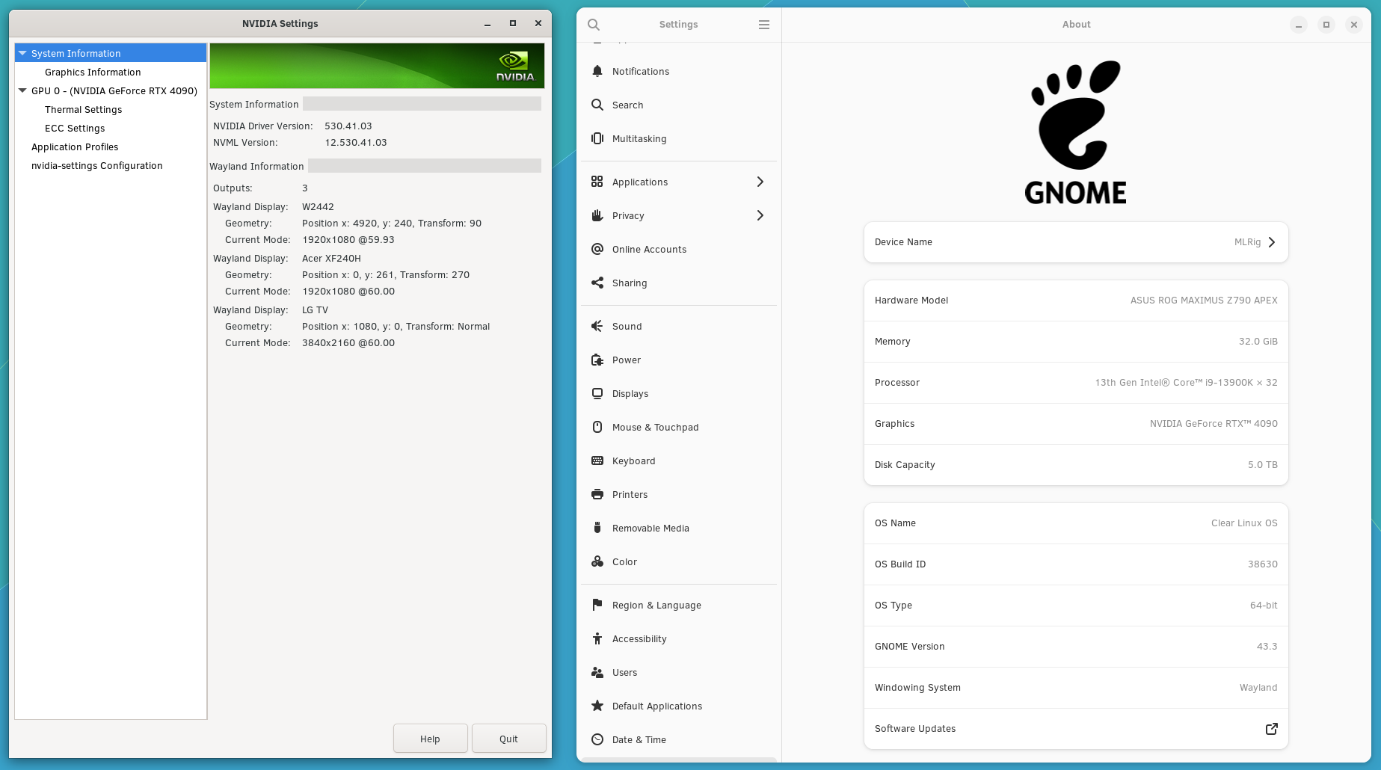
Task: Click the Privacy hand icon
Action: pyautogui.click(x=597, y=215)
